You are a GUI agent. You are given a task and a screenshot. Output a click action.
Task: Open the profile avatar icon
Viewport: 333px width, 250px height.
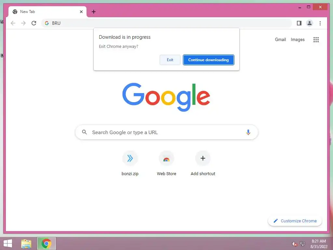point(310,23)
